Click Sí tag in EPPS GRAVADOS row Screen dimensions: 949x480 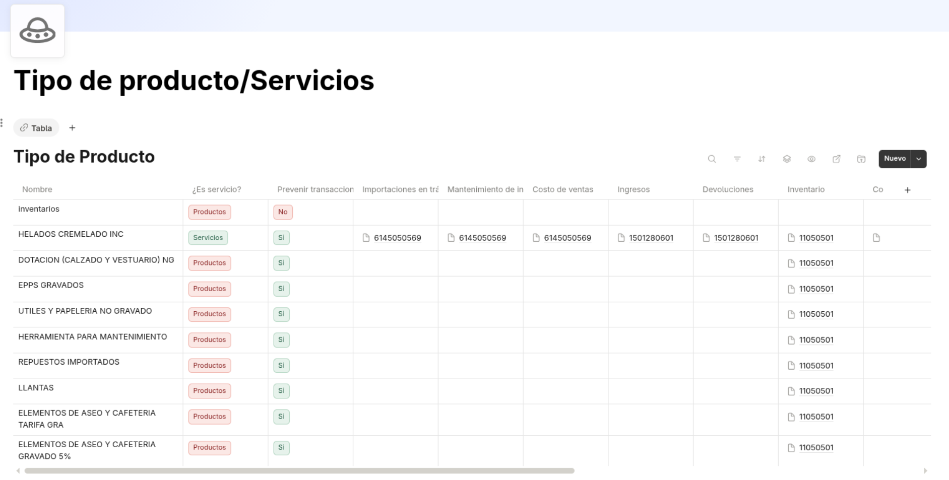click(x=281, y=289)
